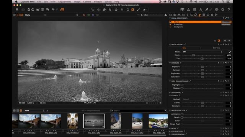Switch viewer to multi view grid icon
The image size is (245, 137).
pyautogui.click(x=15, y=15)
